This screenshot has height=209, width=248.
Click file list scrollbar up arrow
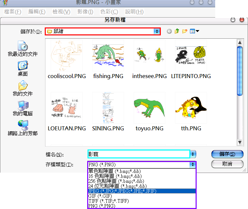point(240,42)
